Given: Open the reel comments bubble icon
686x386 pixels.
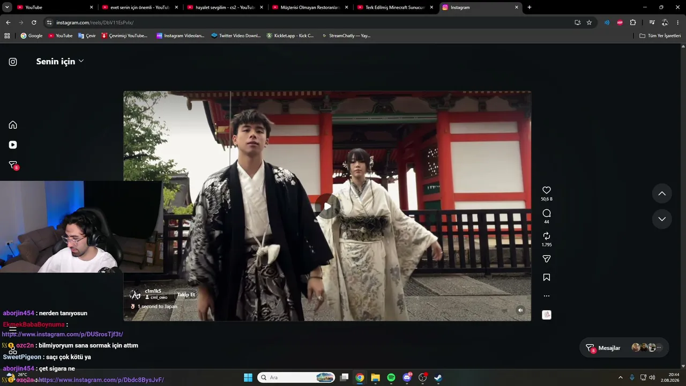Looking at the screenshot, I should (x=547, y=213).
